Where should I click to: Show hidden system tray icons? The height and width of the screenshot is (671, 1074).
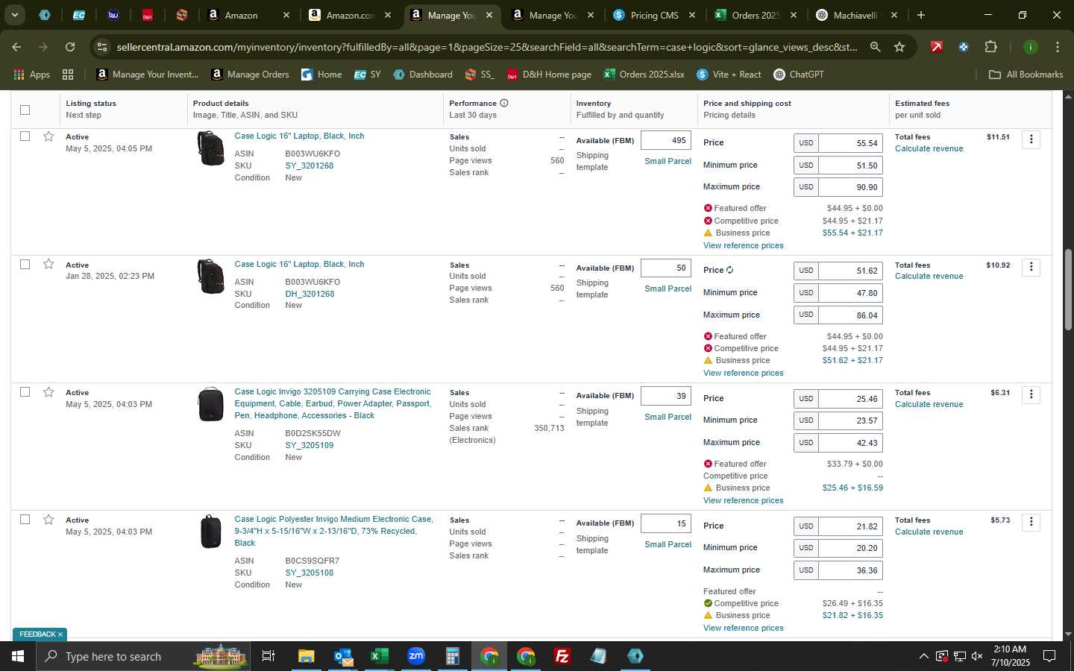[x=923, y=657]
